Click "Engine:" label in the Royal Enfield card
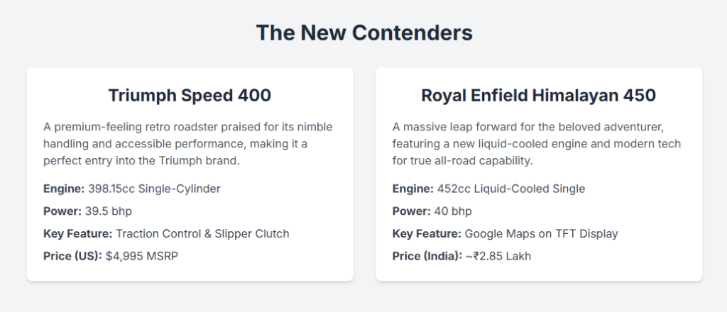Image resolution: width=727 pixels, height=312 pixels. [x=413, y=189]
